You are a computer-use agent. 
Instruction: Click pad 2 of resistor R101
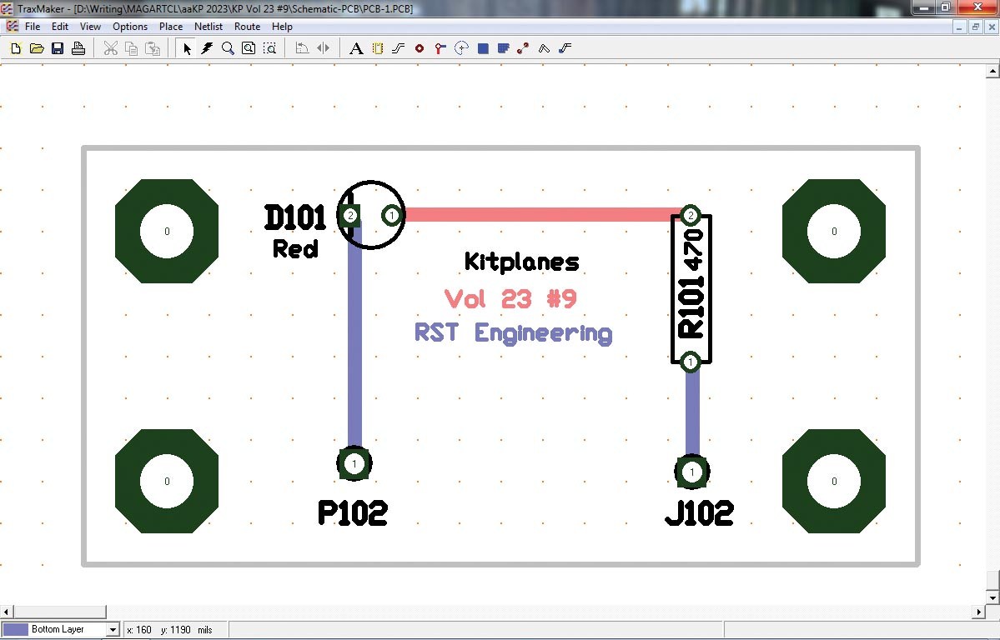point(690,216)
